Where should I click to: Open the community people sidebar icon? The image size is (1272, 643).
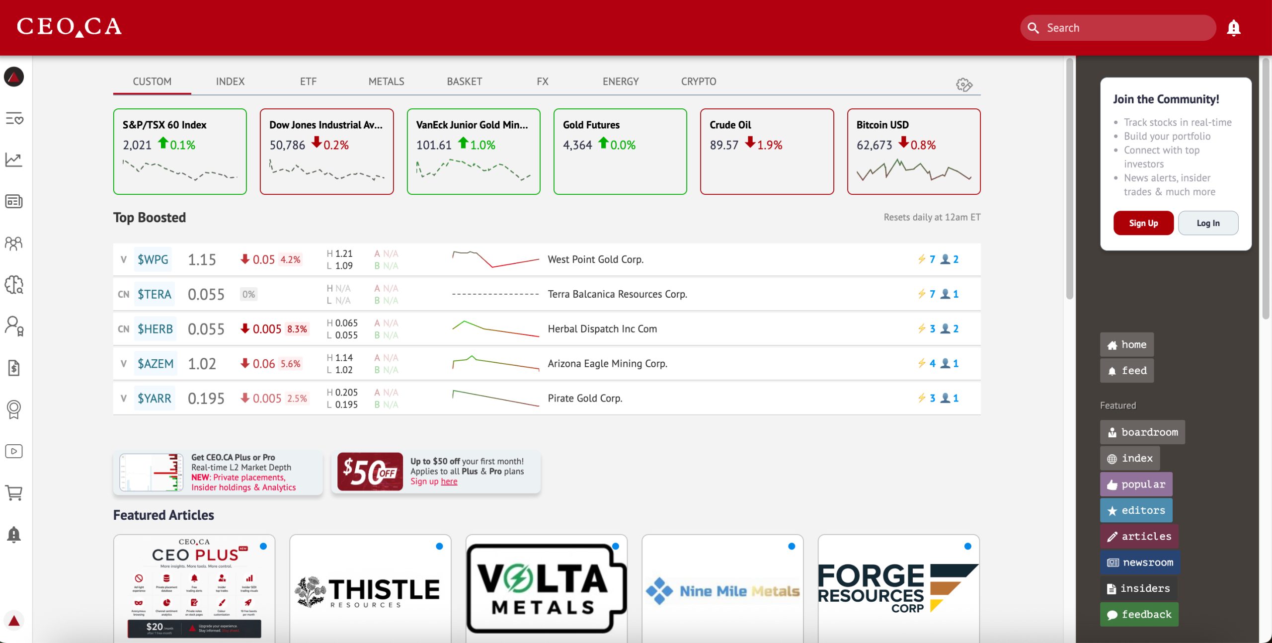point(14,243)
